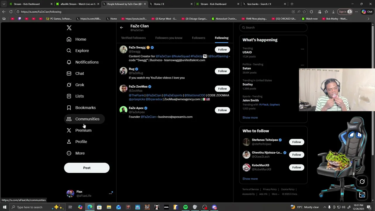Open the Watch now bookmark
Image resolution: width=375 pixels, height=211 pixels.
coord(309,19)
